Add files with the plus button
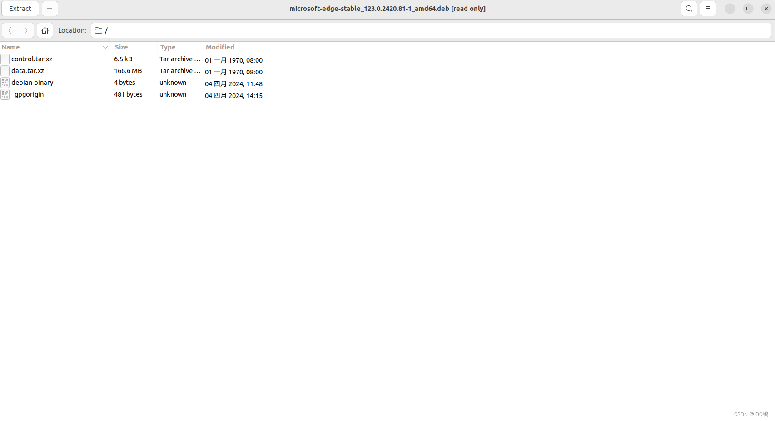The image size is (775, 421). coord(50,9)
